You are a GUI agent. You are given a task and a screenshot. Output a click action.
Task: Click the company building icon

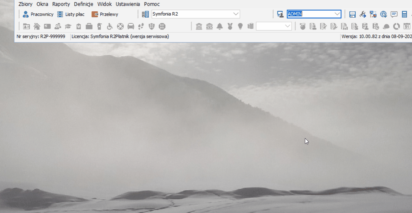click(145, 14)
